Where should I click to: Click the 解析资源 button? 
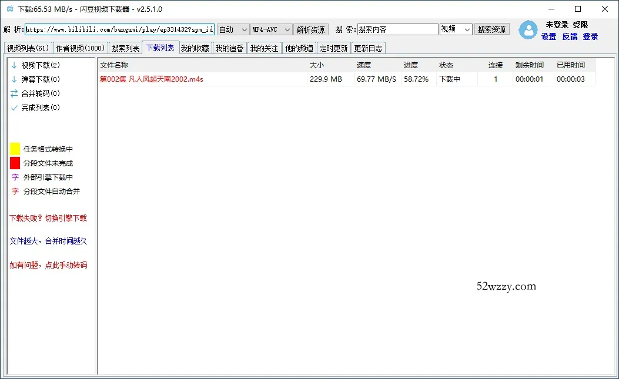point(311,29)
